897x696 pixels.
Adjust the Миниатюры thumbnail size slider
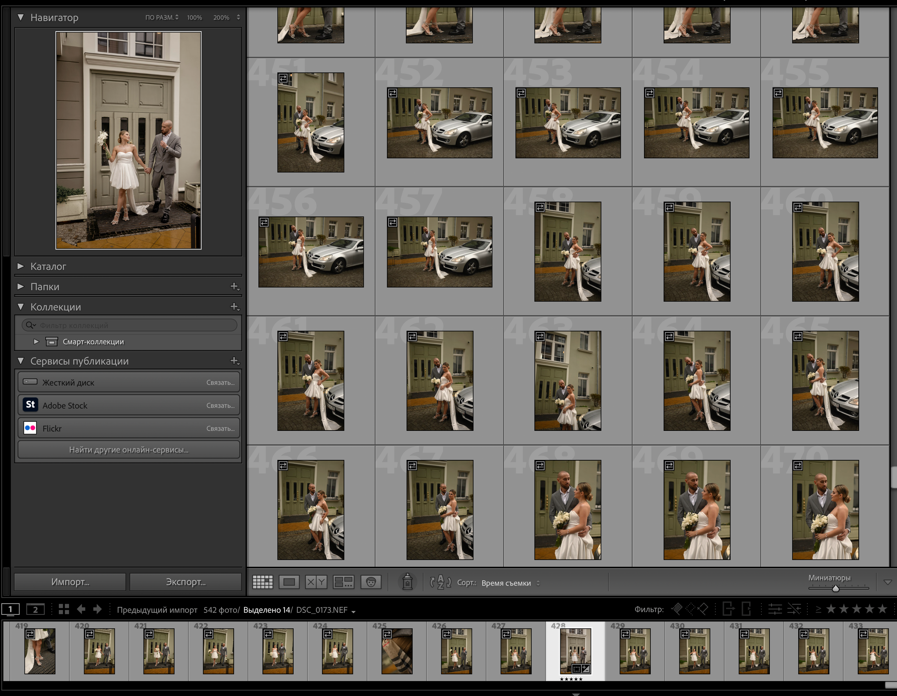pos(835,588)
